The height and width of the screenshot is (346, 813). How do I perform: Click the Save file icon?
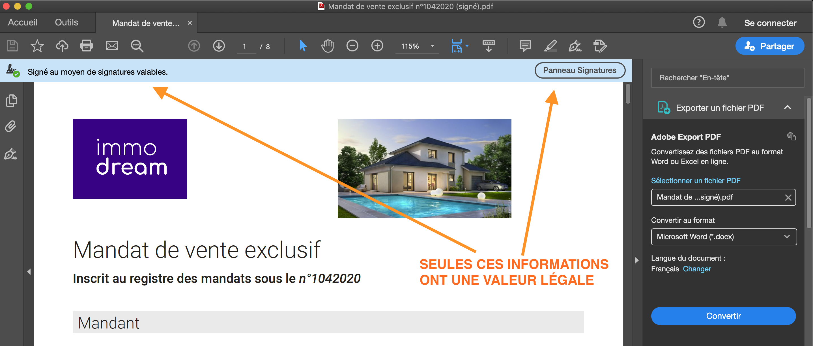coord(12,46)
